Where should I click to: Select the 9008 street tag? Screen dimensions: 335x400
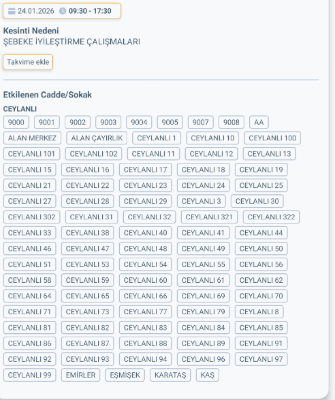click(x=231, y=122)
